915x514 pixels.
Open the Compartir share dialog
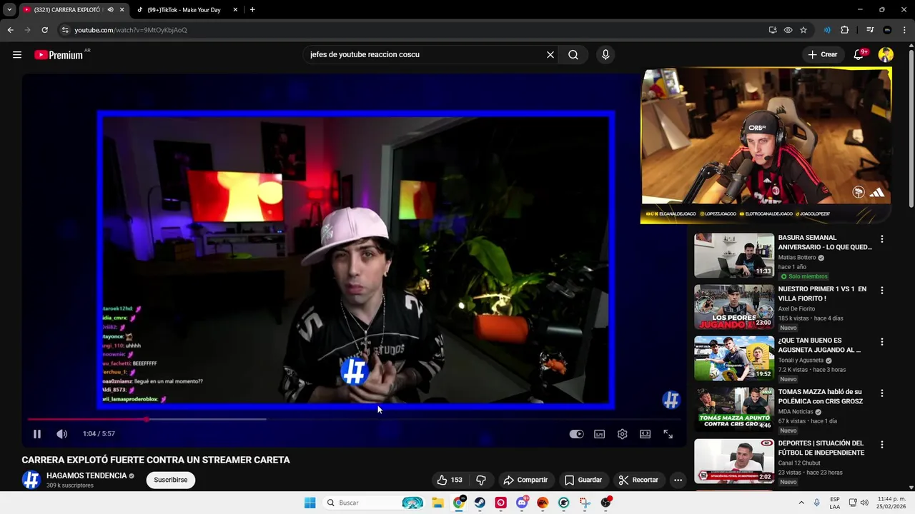(525, 480)
